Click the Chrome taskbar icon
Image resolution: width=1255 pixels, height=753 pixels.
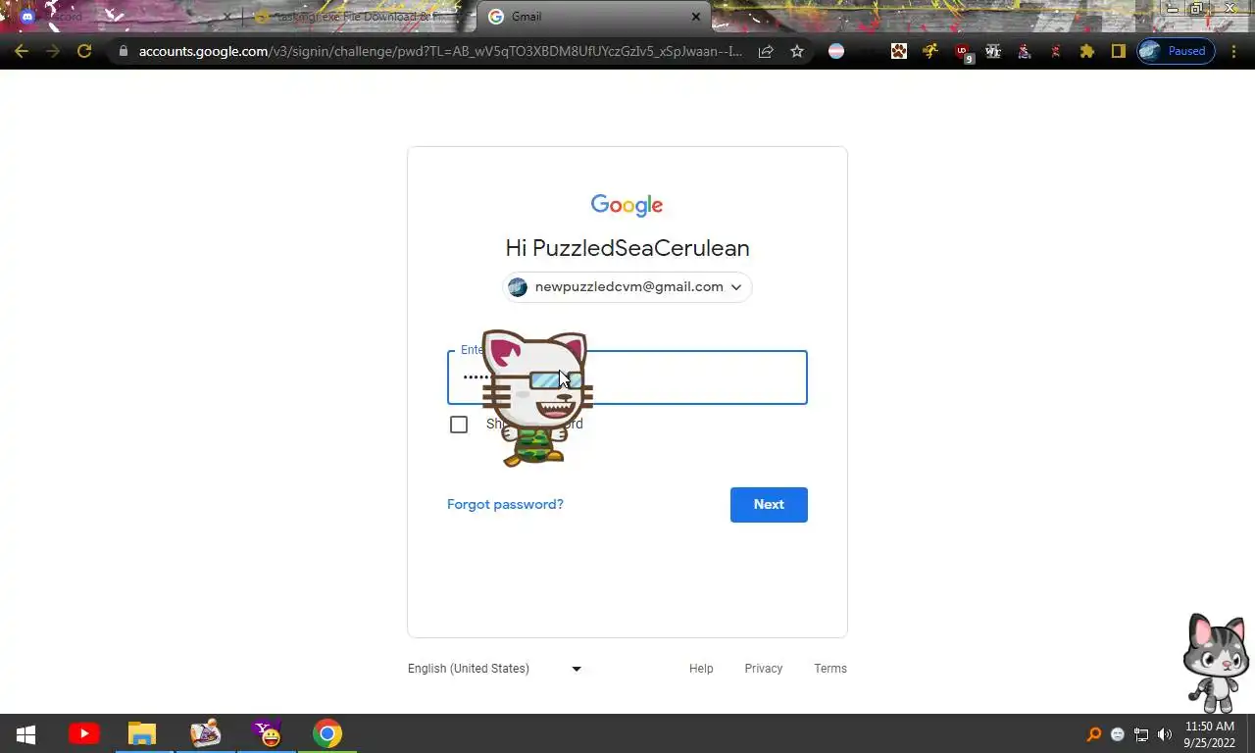pyautogui.click(x=327, y=734)
